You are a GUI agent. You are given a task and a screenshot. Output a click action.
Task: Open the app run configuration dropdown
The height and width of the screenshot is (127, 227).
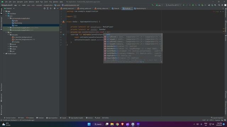click(159, 5)
